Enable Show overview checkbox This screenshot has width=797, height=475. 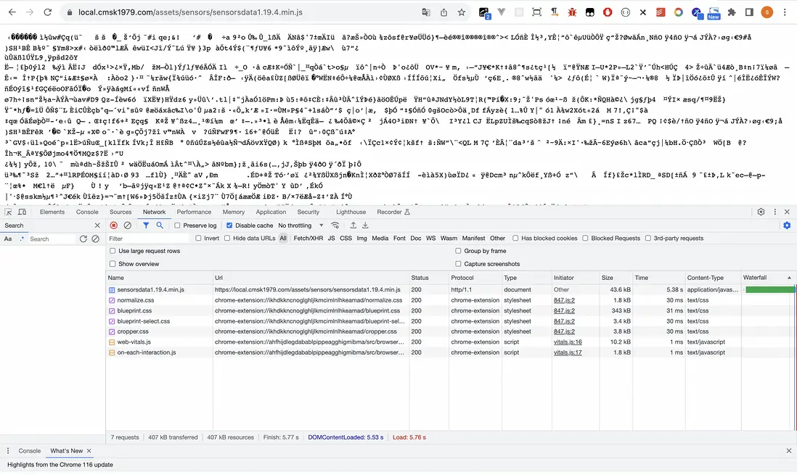click(113, 264)
